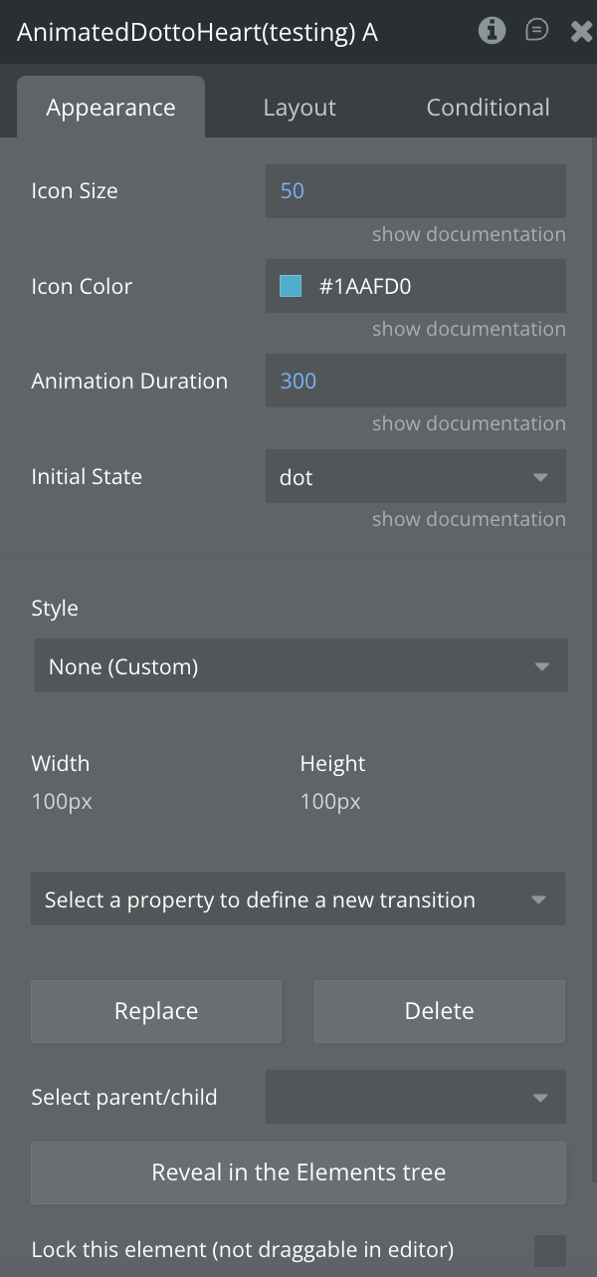Show documentation link under Icon Size
This screenshot has height=1277, width=597.
pyautogui.click(x=469, y=235)
